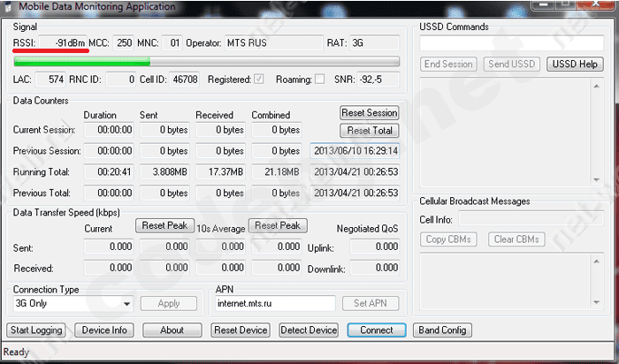Image resolution: width=619 pixels, height=364 pixels.
Task: Click Reset Peak next to 10s Average
Action: [x=278, y=225]
